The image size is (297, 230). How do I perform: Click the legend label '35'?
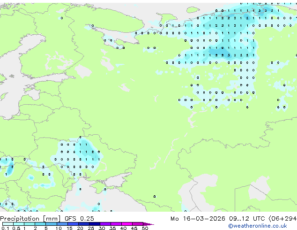point(112,228)
